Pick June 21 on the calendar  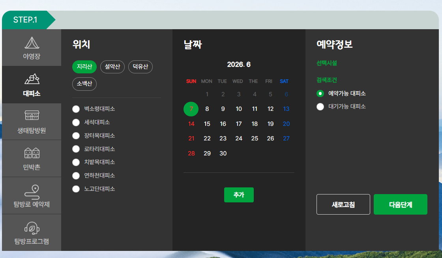(191, 138)
